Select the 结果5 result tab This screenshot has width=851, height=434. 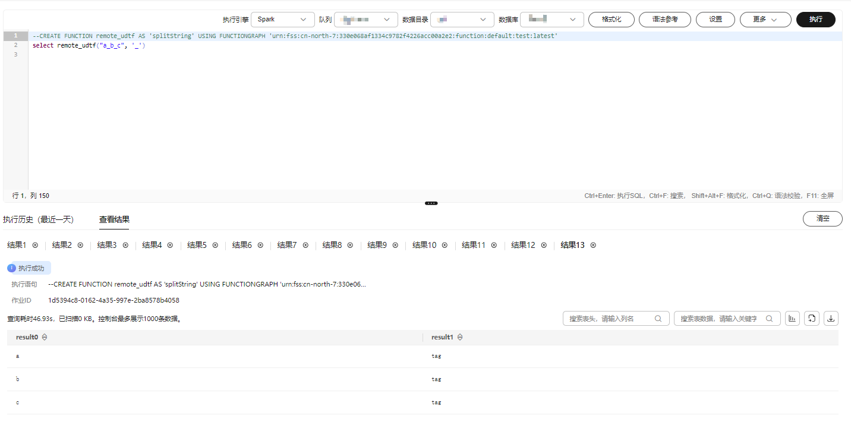pos(197,245)
